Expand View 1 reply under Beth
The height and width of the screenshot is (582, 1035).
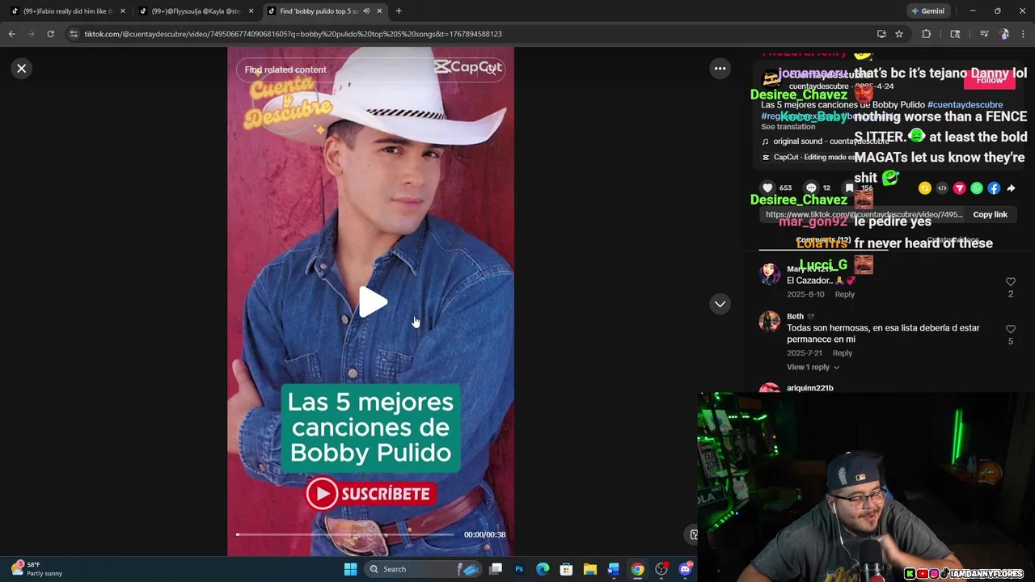813,368
